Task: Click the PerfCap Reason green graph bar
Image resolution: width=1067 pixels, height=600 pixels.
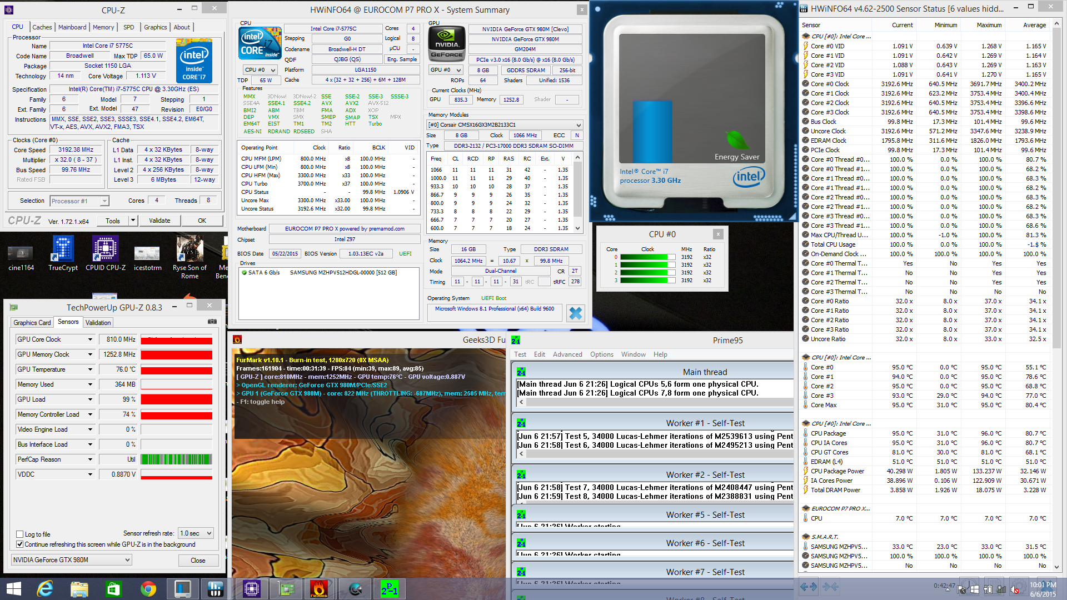Action: pos(177,459)
